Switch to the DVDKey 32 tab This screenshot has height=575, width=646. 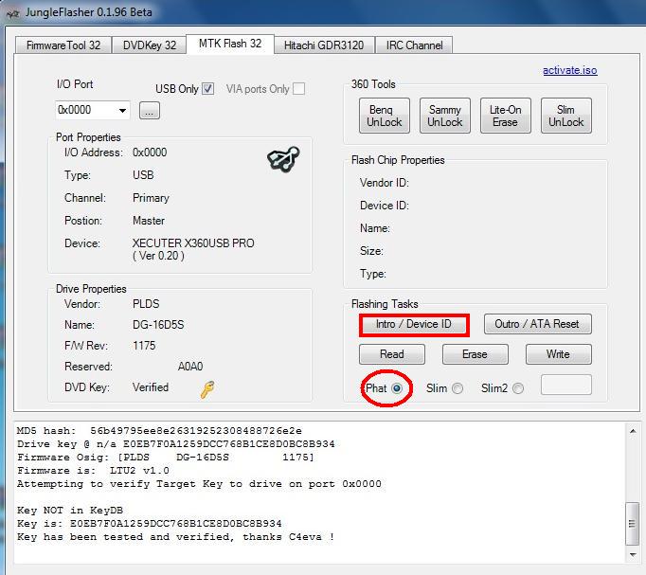(x=150, y=45)
